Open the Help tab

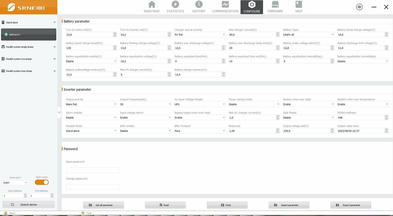pyautogui.click(x=299, y=7)
